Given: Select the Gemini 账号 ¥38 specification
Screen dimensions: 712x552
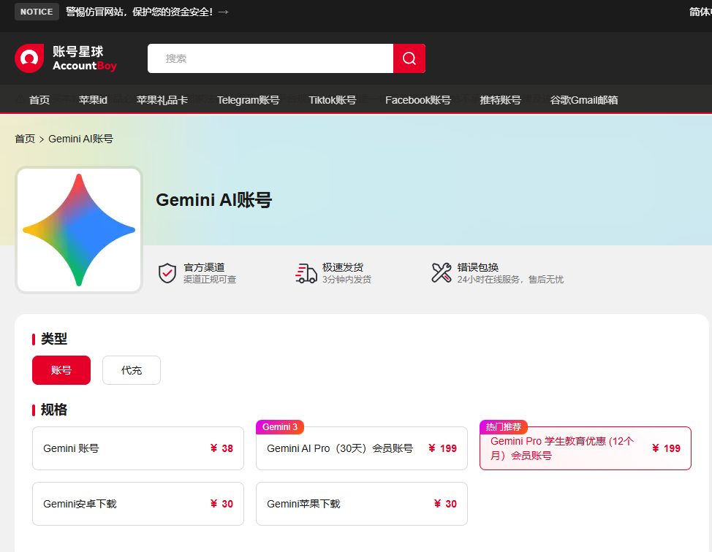Looking at the screenshot, I should point(137,448).
